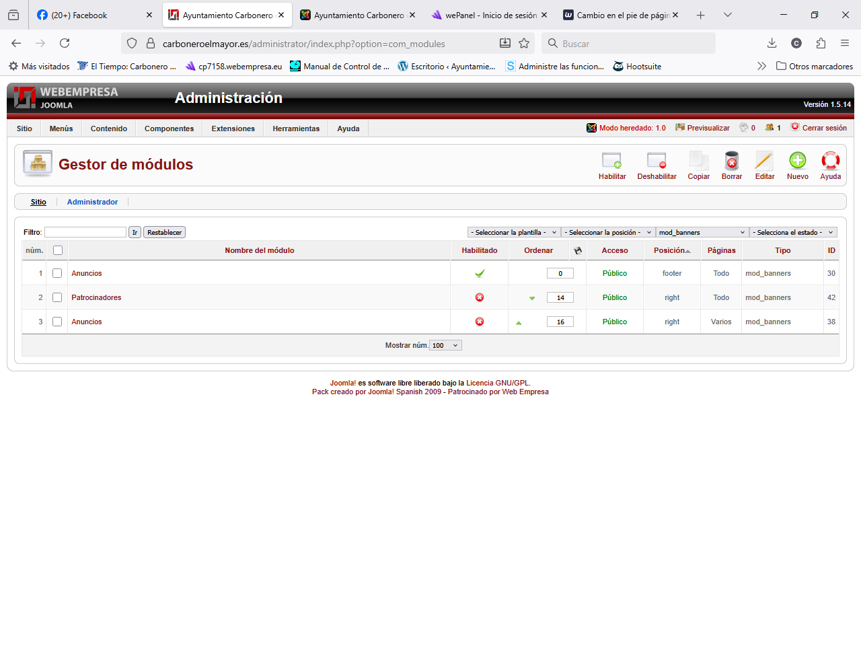861x662 pixels.
Task: Click the Deshabilitar toolbar icon
Action: 657,161
